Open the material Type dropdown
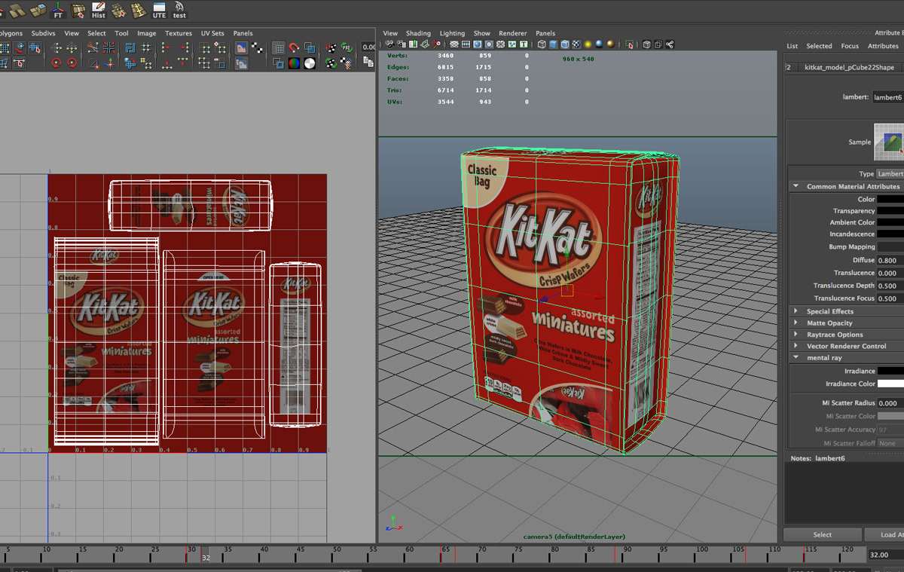The image size is (904, 572). tap(890, 173)
